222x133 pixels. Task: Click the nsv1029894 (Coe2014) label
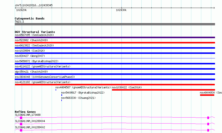click(x=30, y=51)
